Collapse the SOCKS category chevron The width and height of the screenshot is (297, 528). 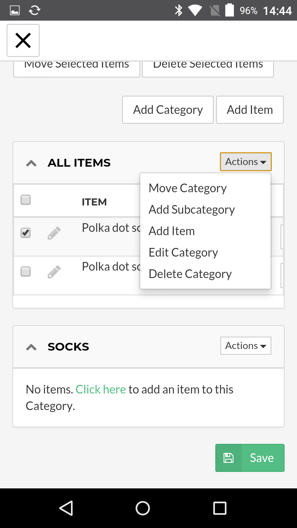point(31,347)
